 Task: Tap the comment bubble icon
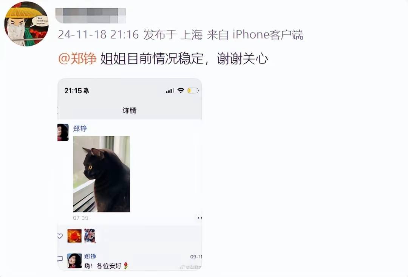point(60,259)
